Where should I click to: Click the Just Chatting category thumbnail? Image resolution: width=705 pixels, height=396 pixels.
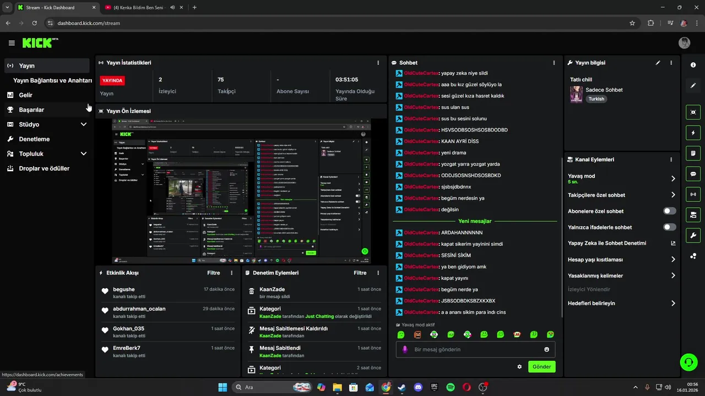576,94
